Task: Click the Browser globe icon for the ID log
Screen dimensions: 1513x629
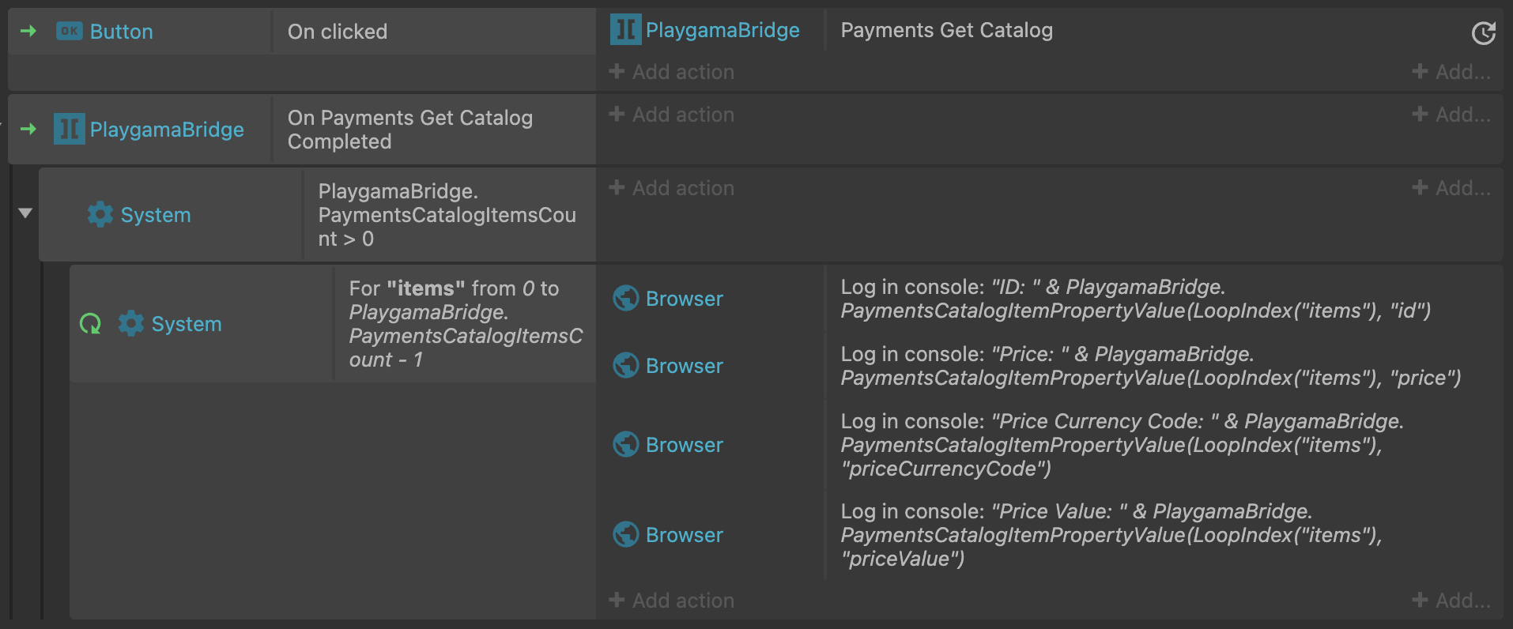Action: pos(626,298)
